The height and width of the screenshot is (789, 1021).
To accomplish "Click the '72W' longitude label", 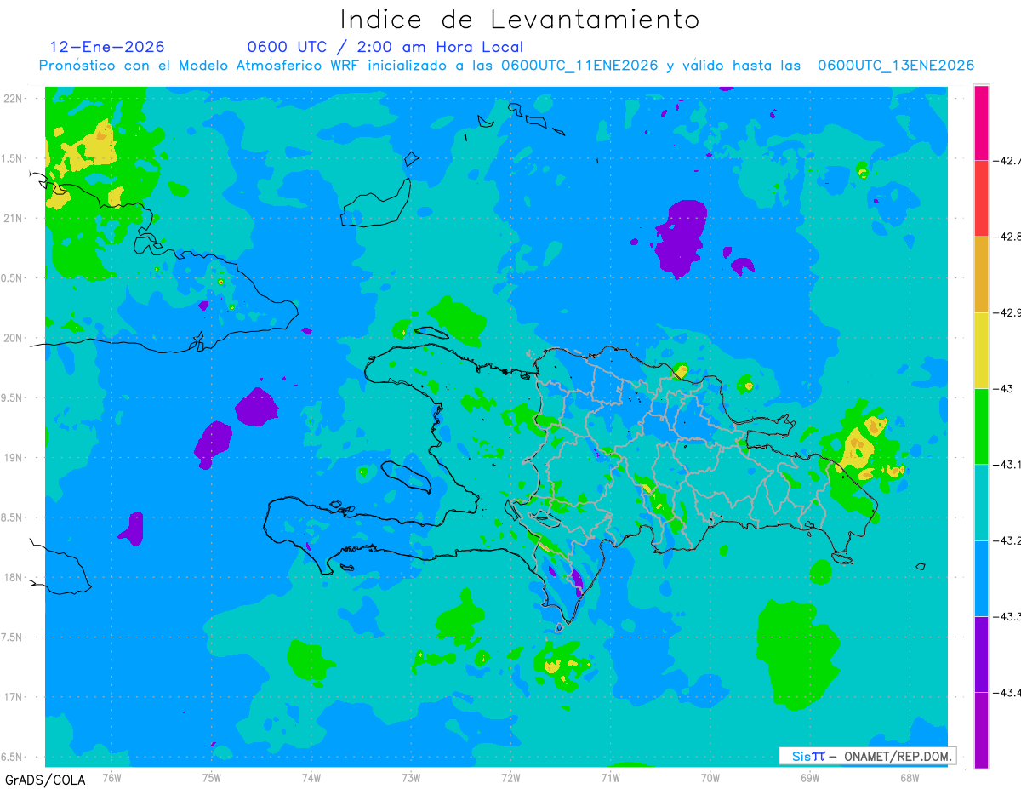I will point(510,778).
